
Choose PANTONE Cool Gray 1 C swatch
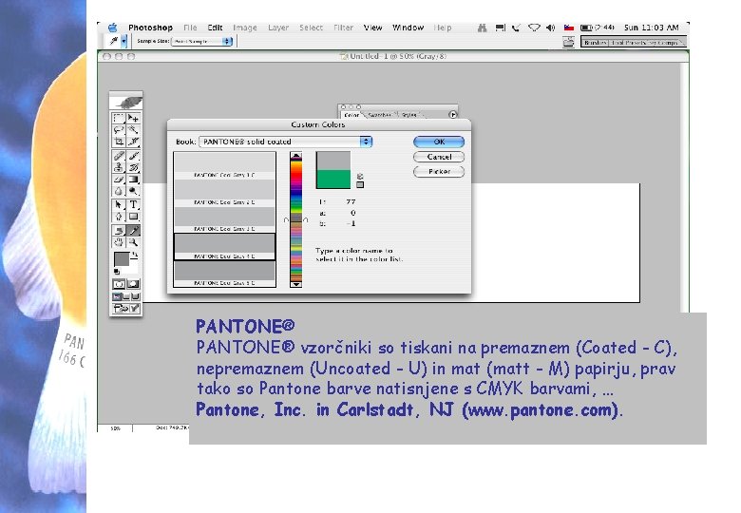pyautogui.click(x=224, y=165)
